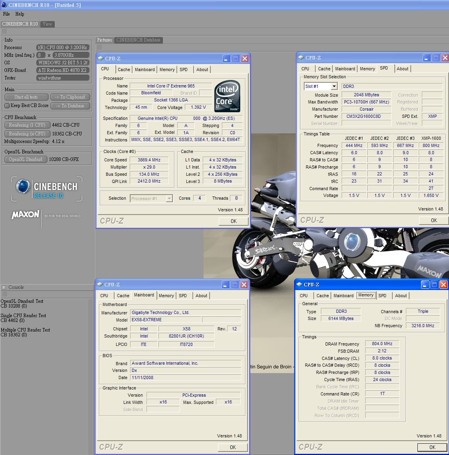Screen dimensions: 449x455
Task: Open the Memory Slot Selection dropdown
Action: click(x=334, y=86)
